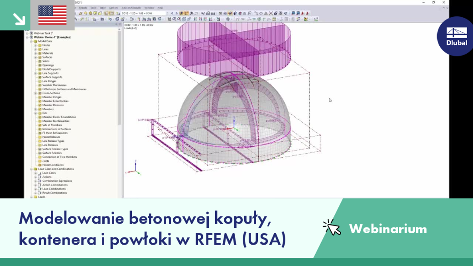Click the X-shaped toolbar icon
Viewport: 473px width, 266px height.
click(x=271, y=13)
